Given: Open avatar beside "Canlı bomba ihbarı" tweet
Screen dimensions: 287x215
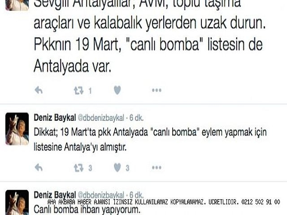Looking at the screenshot, I should coord(17,202).
